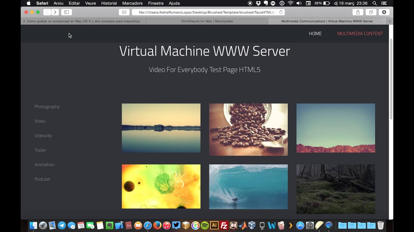Image resolution: width=414 pixels, height=232 pixels.
Task: Open the Historial menu
Action: [x=109, y=3]
